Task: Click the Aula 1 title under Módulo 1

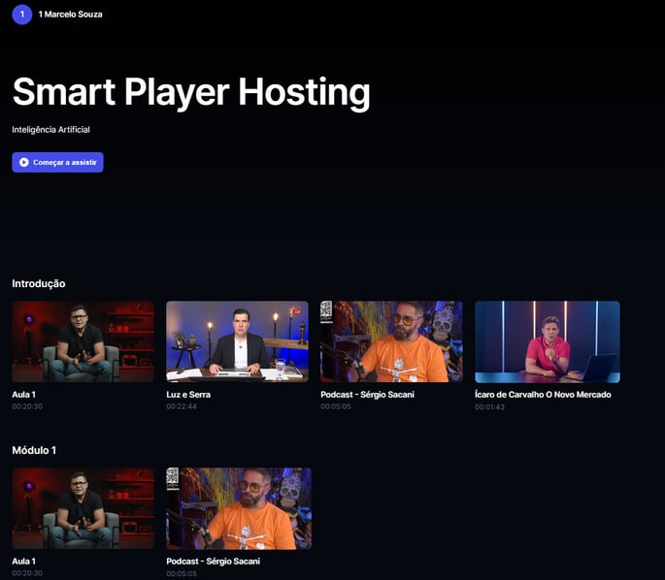Action: pyautogui.click(x=23, y=561)
